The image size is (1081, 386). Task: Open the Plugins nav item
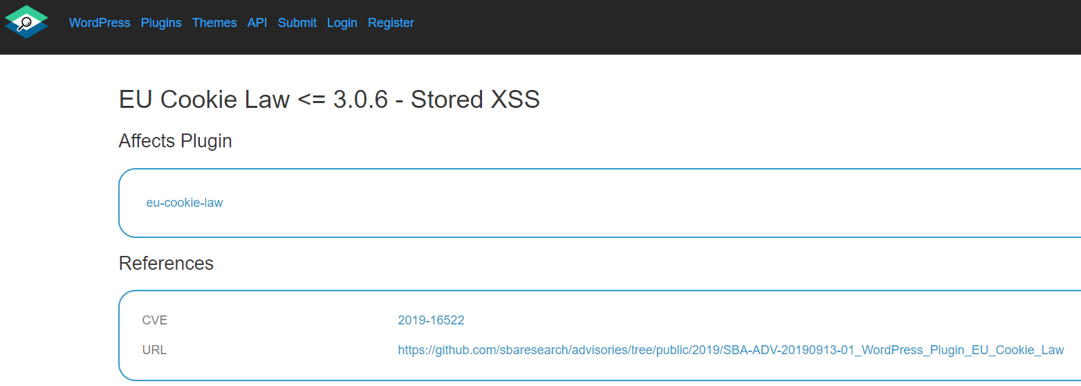pos(161,23)
